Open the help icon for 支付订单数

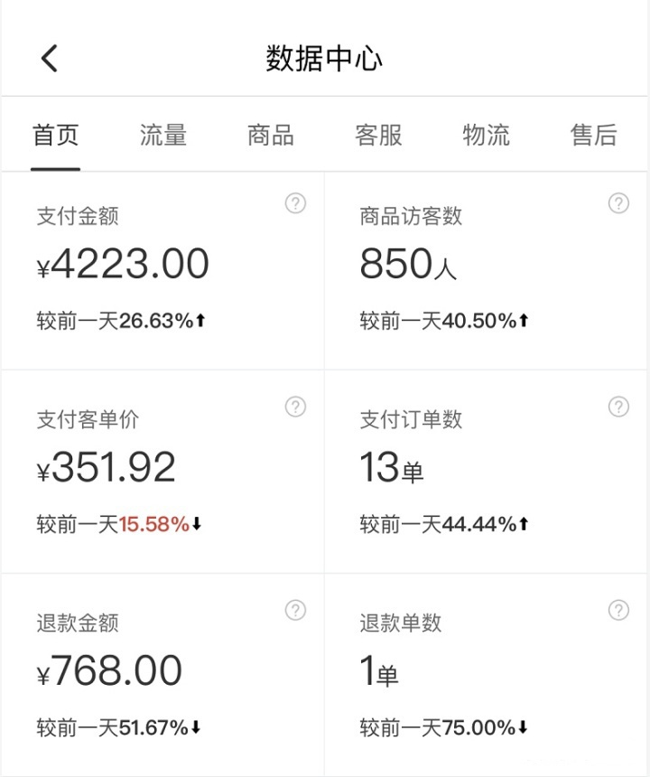pos(618,407)
